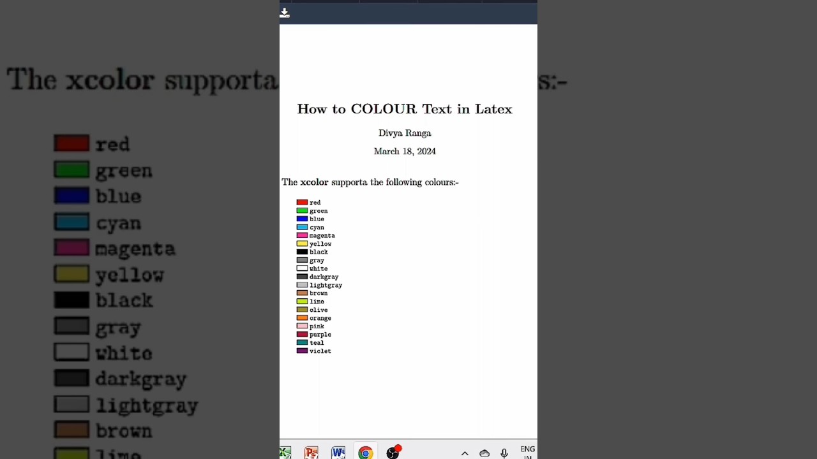This screenshot has height=459, width=817.
Task: Click the teal colour swatch
Action: point(302,342)
